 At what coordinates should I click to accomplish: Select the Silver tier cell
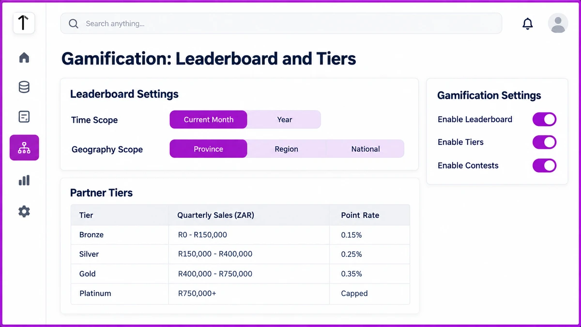(120, 254)
